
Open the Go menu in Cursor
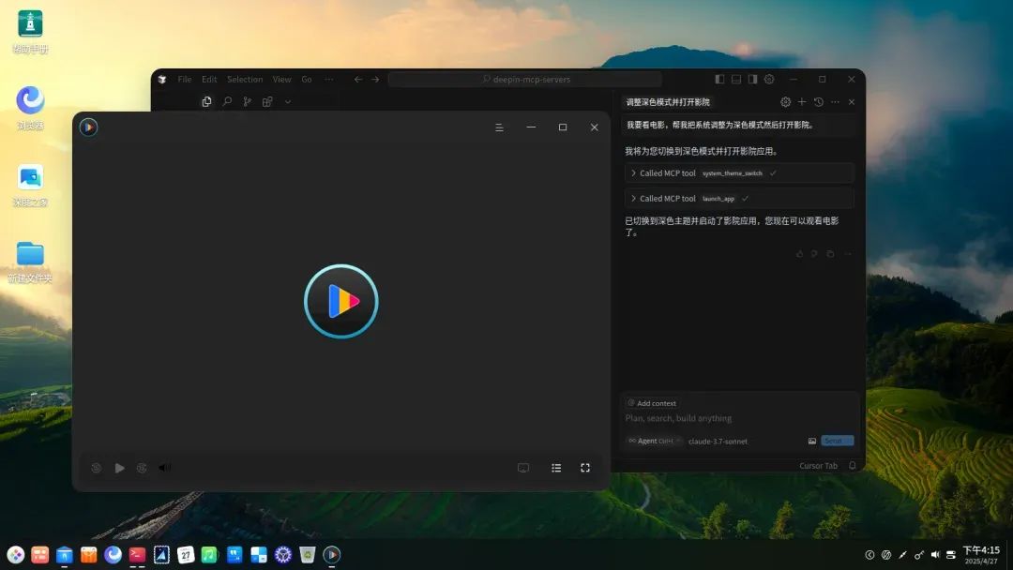307,80
